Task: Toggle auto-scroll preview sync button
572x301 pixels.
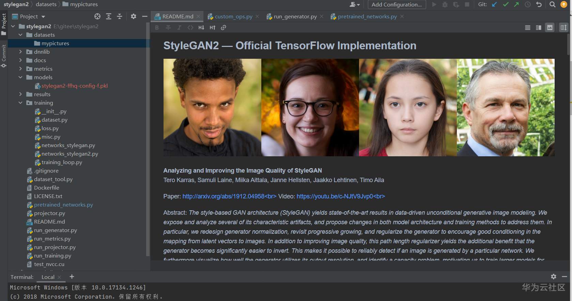Action: tap(563, 28)
